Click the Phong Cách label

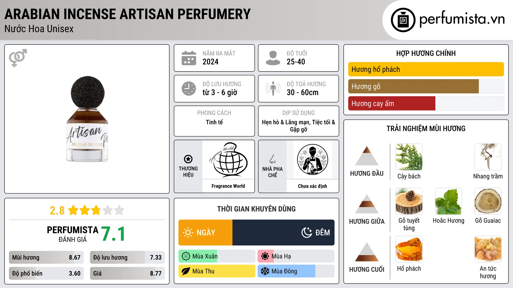[x=214, y=113]
